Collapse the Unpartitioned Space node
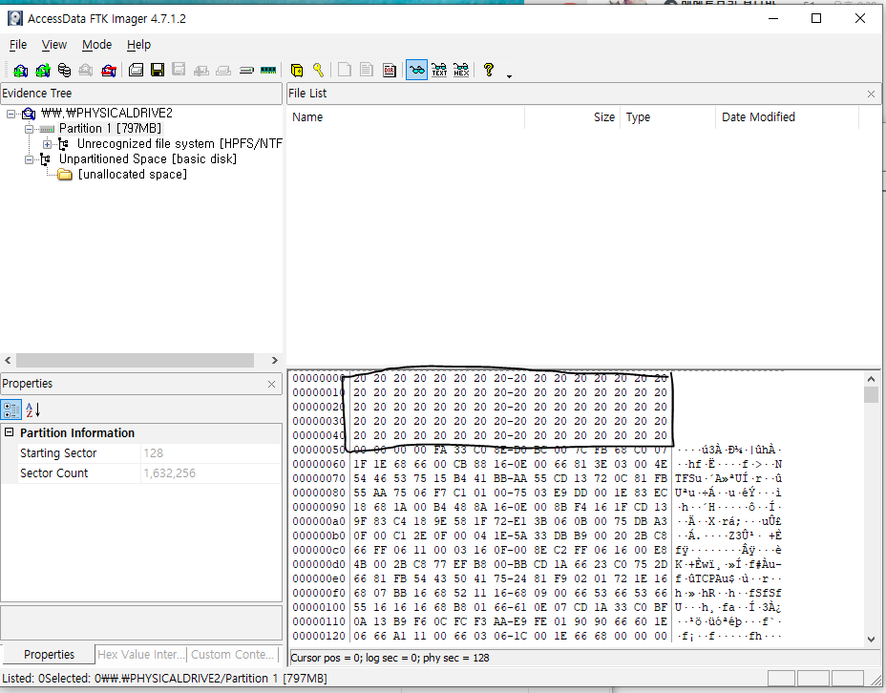This screenshot has height=693, width=886. click(29, 159)
